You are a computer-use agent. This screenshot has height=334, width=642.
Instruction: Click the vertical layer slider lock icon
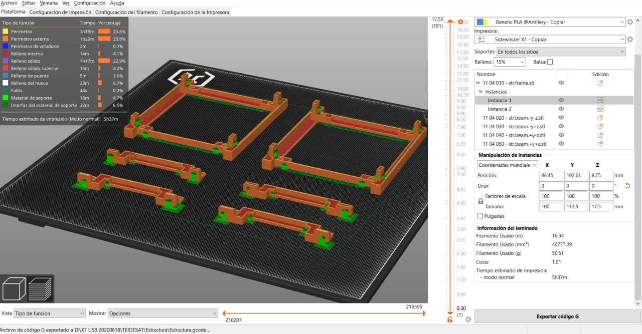pyautogui.click(x=449, y=319)
